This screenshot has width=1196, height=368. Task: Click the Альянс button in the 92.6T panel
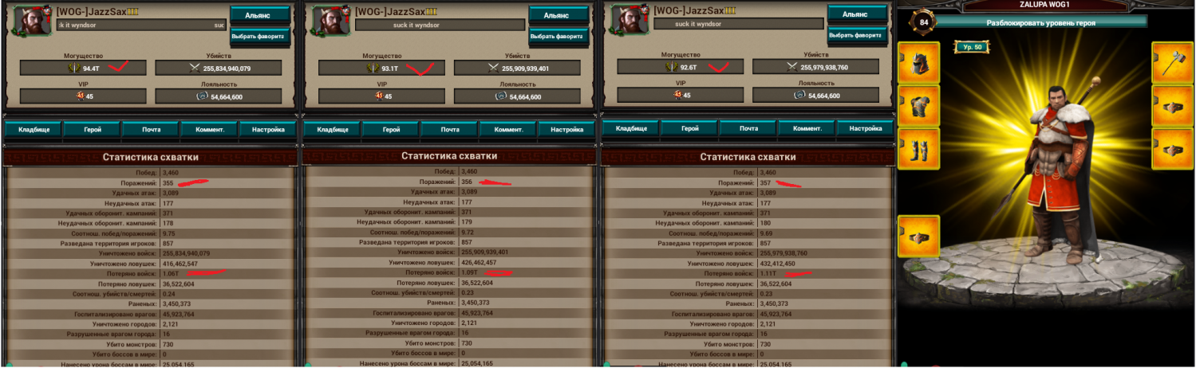coord(856,14)
